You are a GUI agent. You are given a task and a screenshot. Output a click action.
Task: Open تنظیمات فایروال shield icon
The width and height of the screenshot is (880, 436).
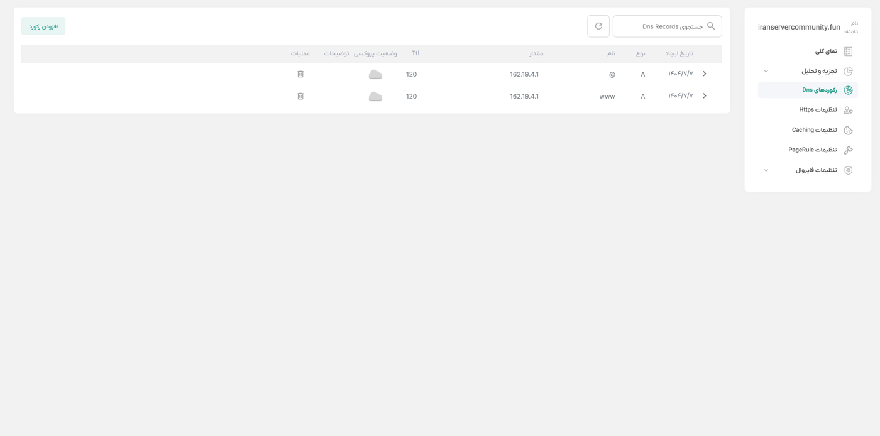click(849, 170)
